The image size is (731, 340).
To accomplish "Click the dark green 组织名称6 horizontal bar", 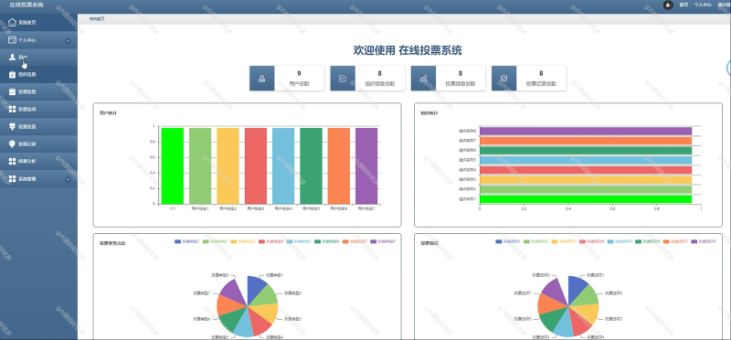I will point(586,151).
